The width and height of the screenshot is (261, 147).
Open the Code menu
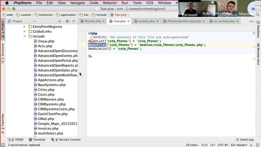pyautogui.click(x=94, y=3)
